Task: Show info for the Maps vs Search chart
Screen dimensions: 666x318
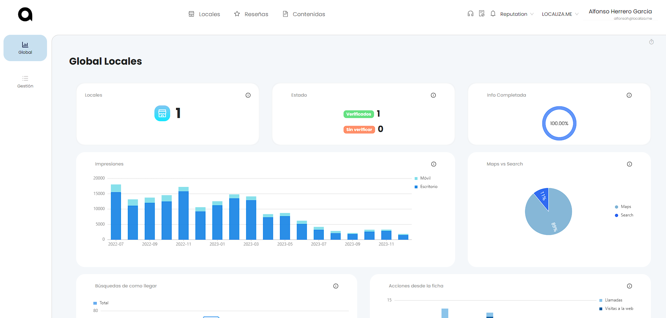Action: 630,164
